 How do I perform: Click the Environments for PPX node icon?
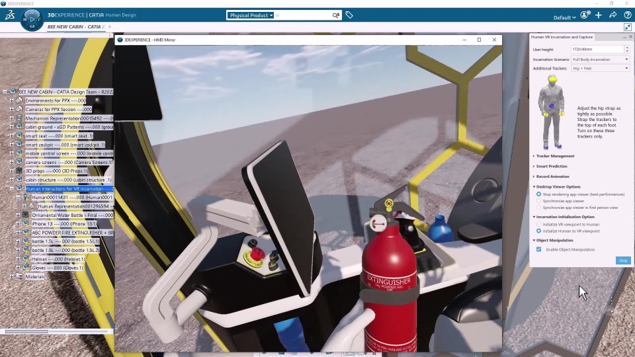point(19,100)
